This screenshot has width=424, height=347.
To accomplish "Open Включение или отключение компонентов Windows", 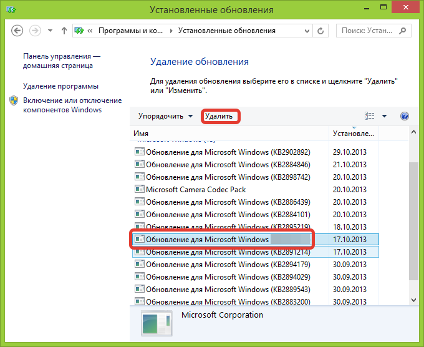I will pyautogui.click(x=72, y=105).
